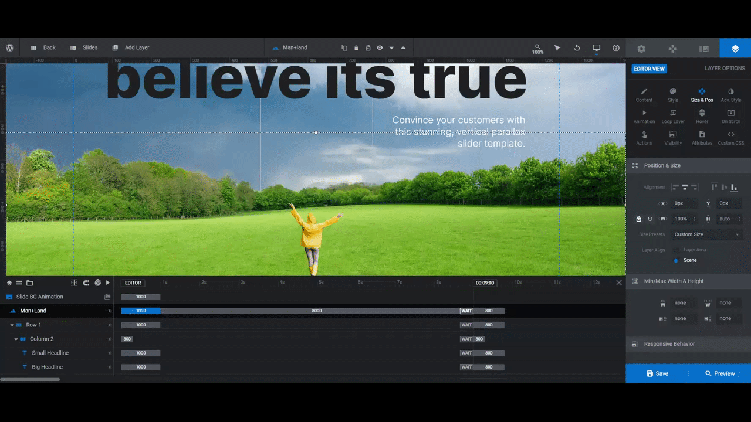Go back using the Back button

coord(43,47)
